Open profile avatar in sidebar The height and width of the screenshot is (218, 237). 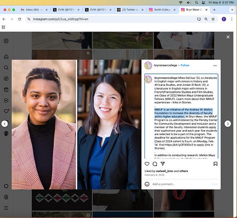(6, 133)
